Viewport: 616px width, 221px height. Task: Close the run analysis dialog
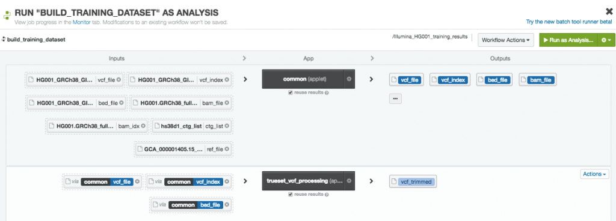[609, 11]
